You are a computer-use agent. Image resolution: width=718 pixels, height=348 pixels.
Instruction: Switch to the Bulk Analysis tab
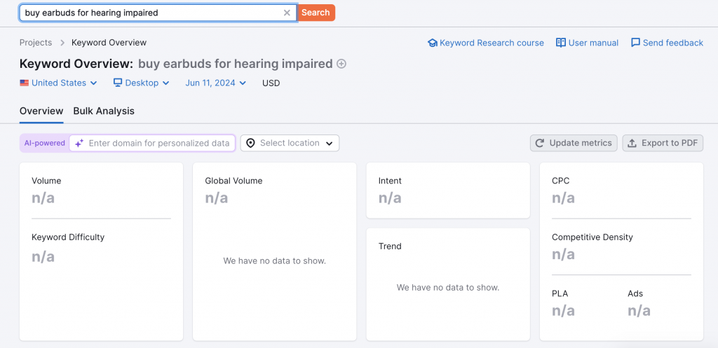pos(104,111)
